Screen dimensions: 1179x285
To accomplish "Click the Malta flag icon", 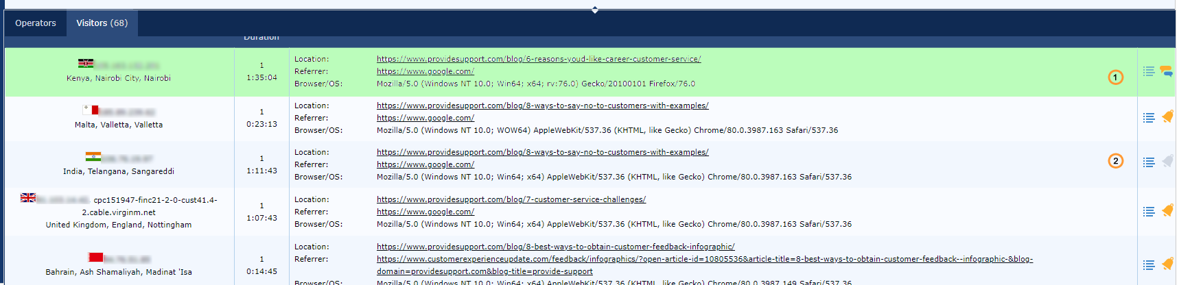I will pyautogui.click(x=91, y=110).
